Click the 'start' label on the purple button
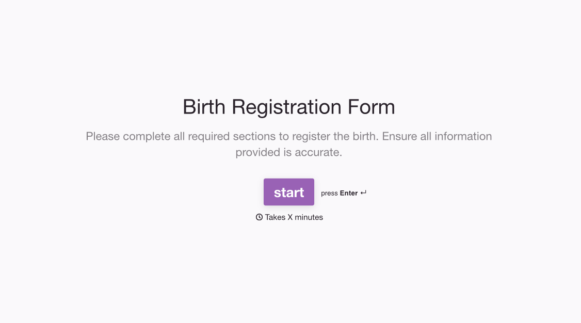Screen dimensions: 581x323 point(289,192)
